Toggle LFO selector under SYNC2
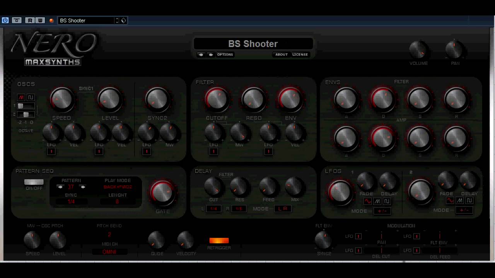 (x=147, y=152)
